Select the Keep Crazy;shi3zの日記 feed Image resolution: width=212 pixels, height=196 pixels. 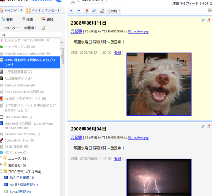pyautogui.click(x=24, y=92)
